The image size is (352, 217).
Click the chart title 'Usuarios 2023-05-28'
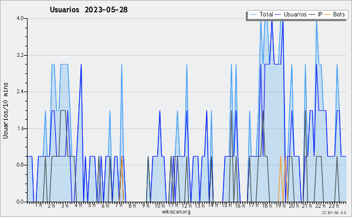point(89,10)
